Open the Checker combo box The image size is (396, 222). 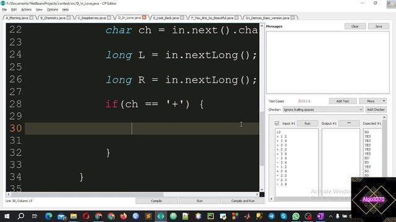[323, 110]
